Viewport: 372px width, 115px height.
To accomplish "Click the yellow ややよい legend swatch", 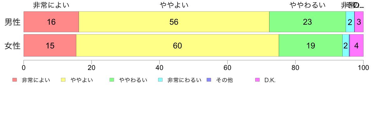I will point(63,80).
